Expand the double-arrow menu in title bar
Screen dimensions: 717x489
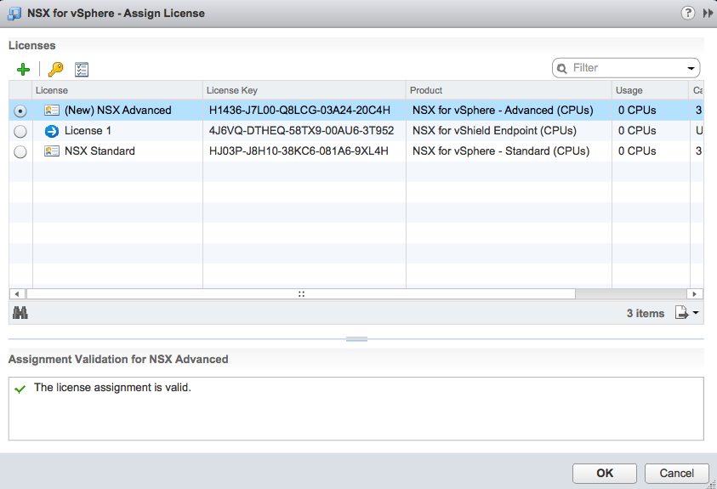tap(706, 13)
